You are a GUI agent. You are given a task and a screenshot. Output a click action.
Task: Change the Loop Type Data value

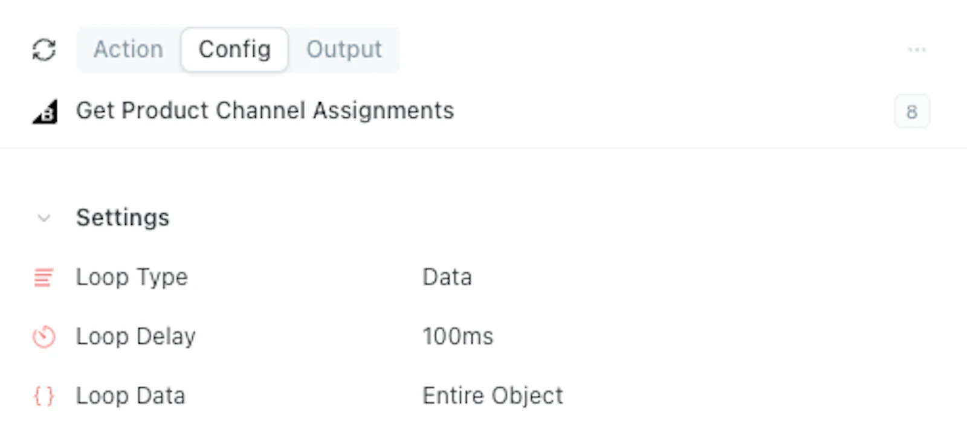coord(447,277)
